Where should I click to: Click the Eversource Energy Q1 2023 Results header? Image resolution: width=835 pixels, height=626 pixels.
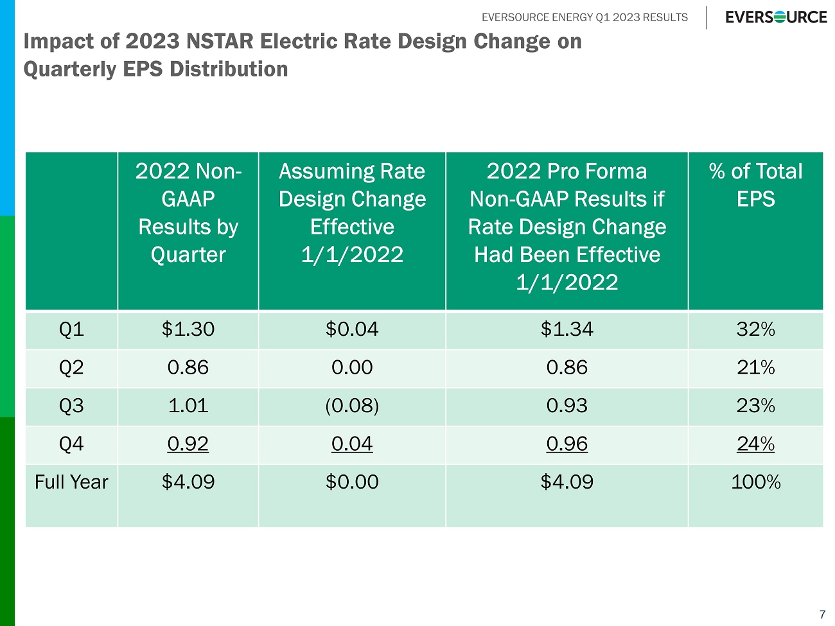[x=584, y=17]
